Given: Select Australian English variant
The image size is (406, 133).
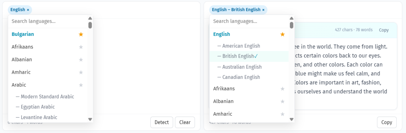Looking at the screenshot, I should [x=242, y=67].
